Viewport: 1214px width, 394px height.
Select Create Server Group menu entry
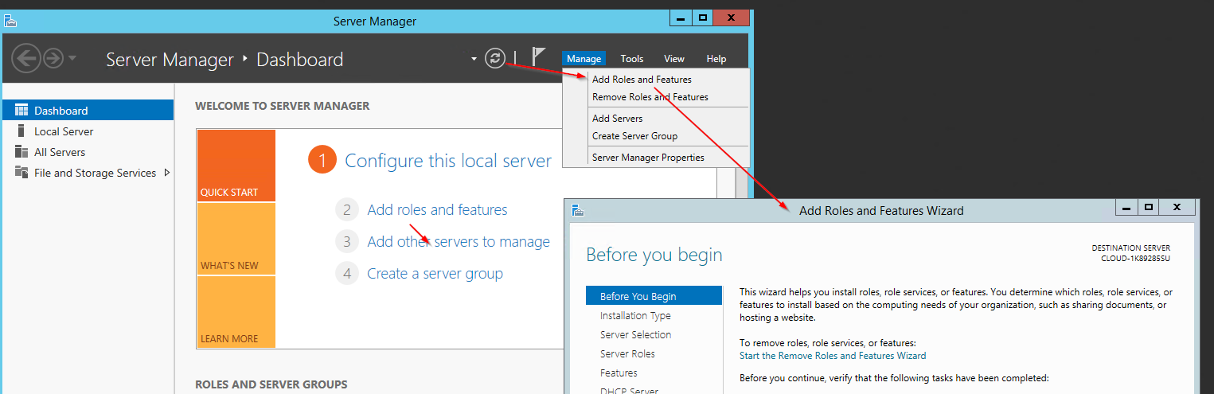[x=634, y=136]
